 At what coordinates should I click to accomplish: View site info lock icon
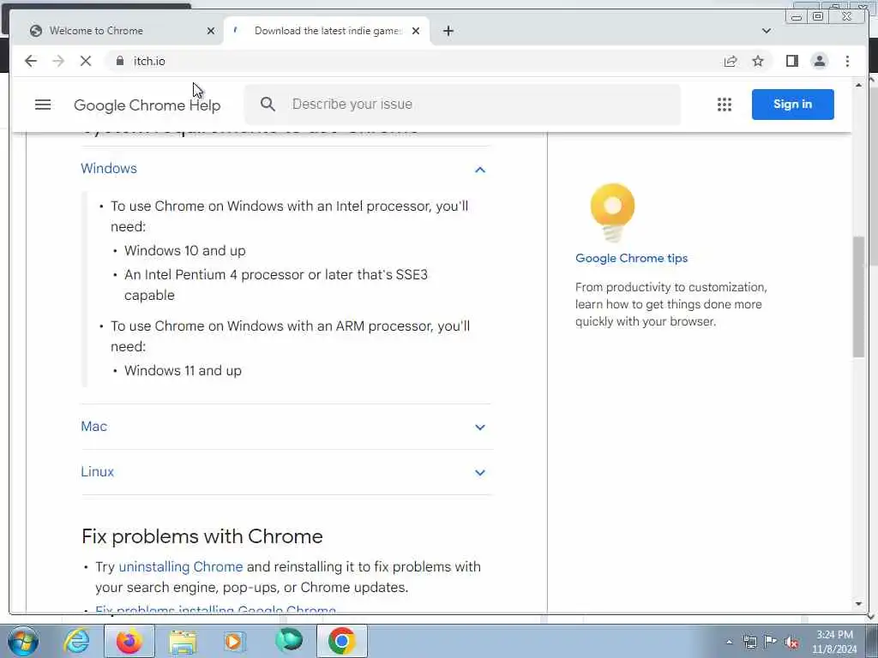tap(119, 61)
